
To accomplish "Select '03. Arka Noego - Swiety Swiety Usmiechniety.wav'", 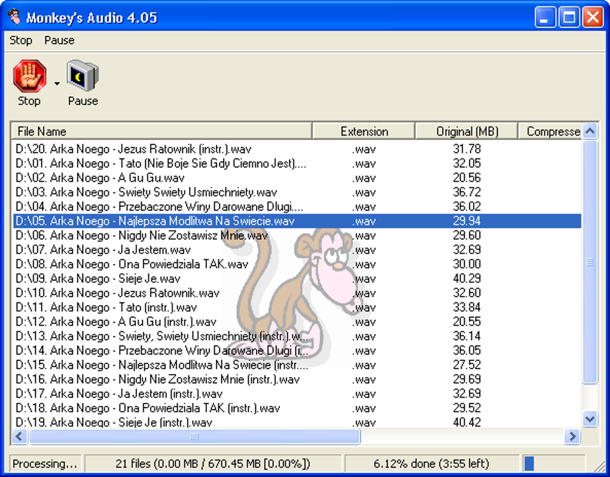I will click(x=297, y=192).
